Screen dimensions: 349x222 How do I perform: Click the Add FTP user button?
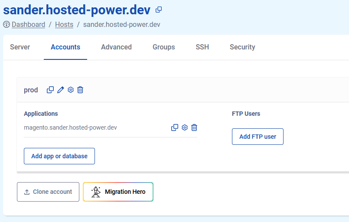tap(258, 137)
